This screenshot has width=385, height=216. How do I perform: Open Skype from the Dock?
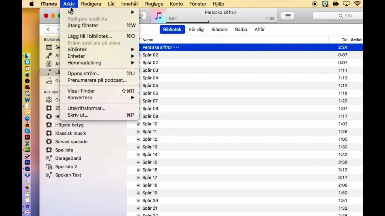[x=27, y=131]
